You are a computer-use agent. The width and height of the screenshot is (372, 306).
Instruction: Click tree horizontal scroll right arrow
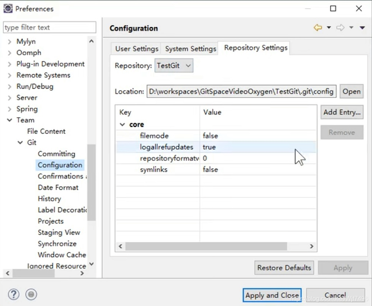pos(82,273)
